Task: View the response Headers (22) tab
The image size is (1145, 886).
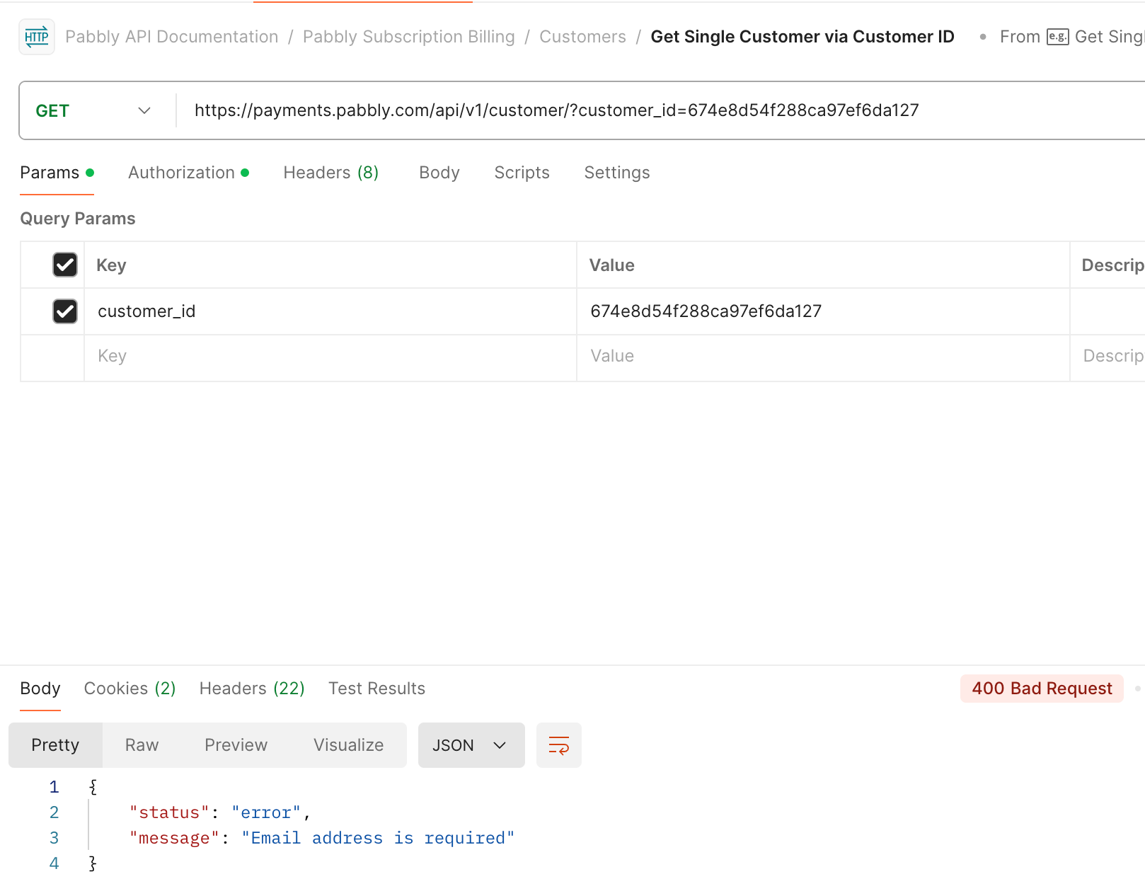Action: click(x=252, y=689)
